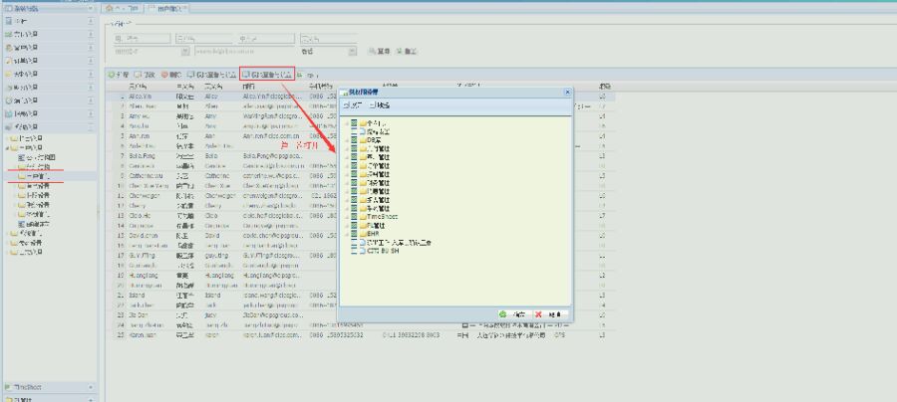
Task: Click the EHR folder icon in the dialog tree
Action: coord(363,234)
